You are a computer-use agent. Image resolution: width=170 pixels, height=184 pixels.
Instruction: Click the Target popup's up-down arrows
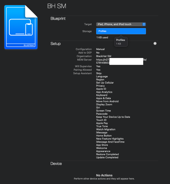click(144, 24)
